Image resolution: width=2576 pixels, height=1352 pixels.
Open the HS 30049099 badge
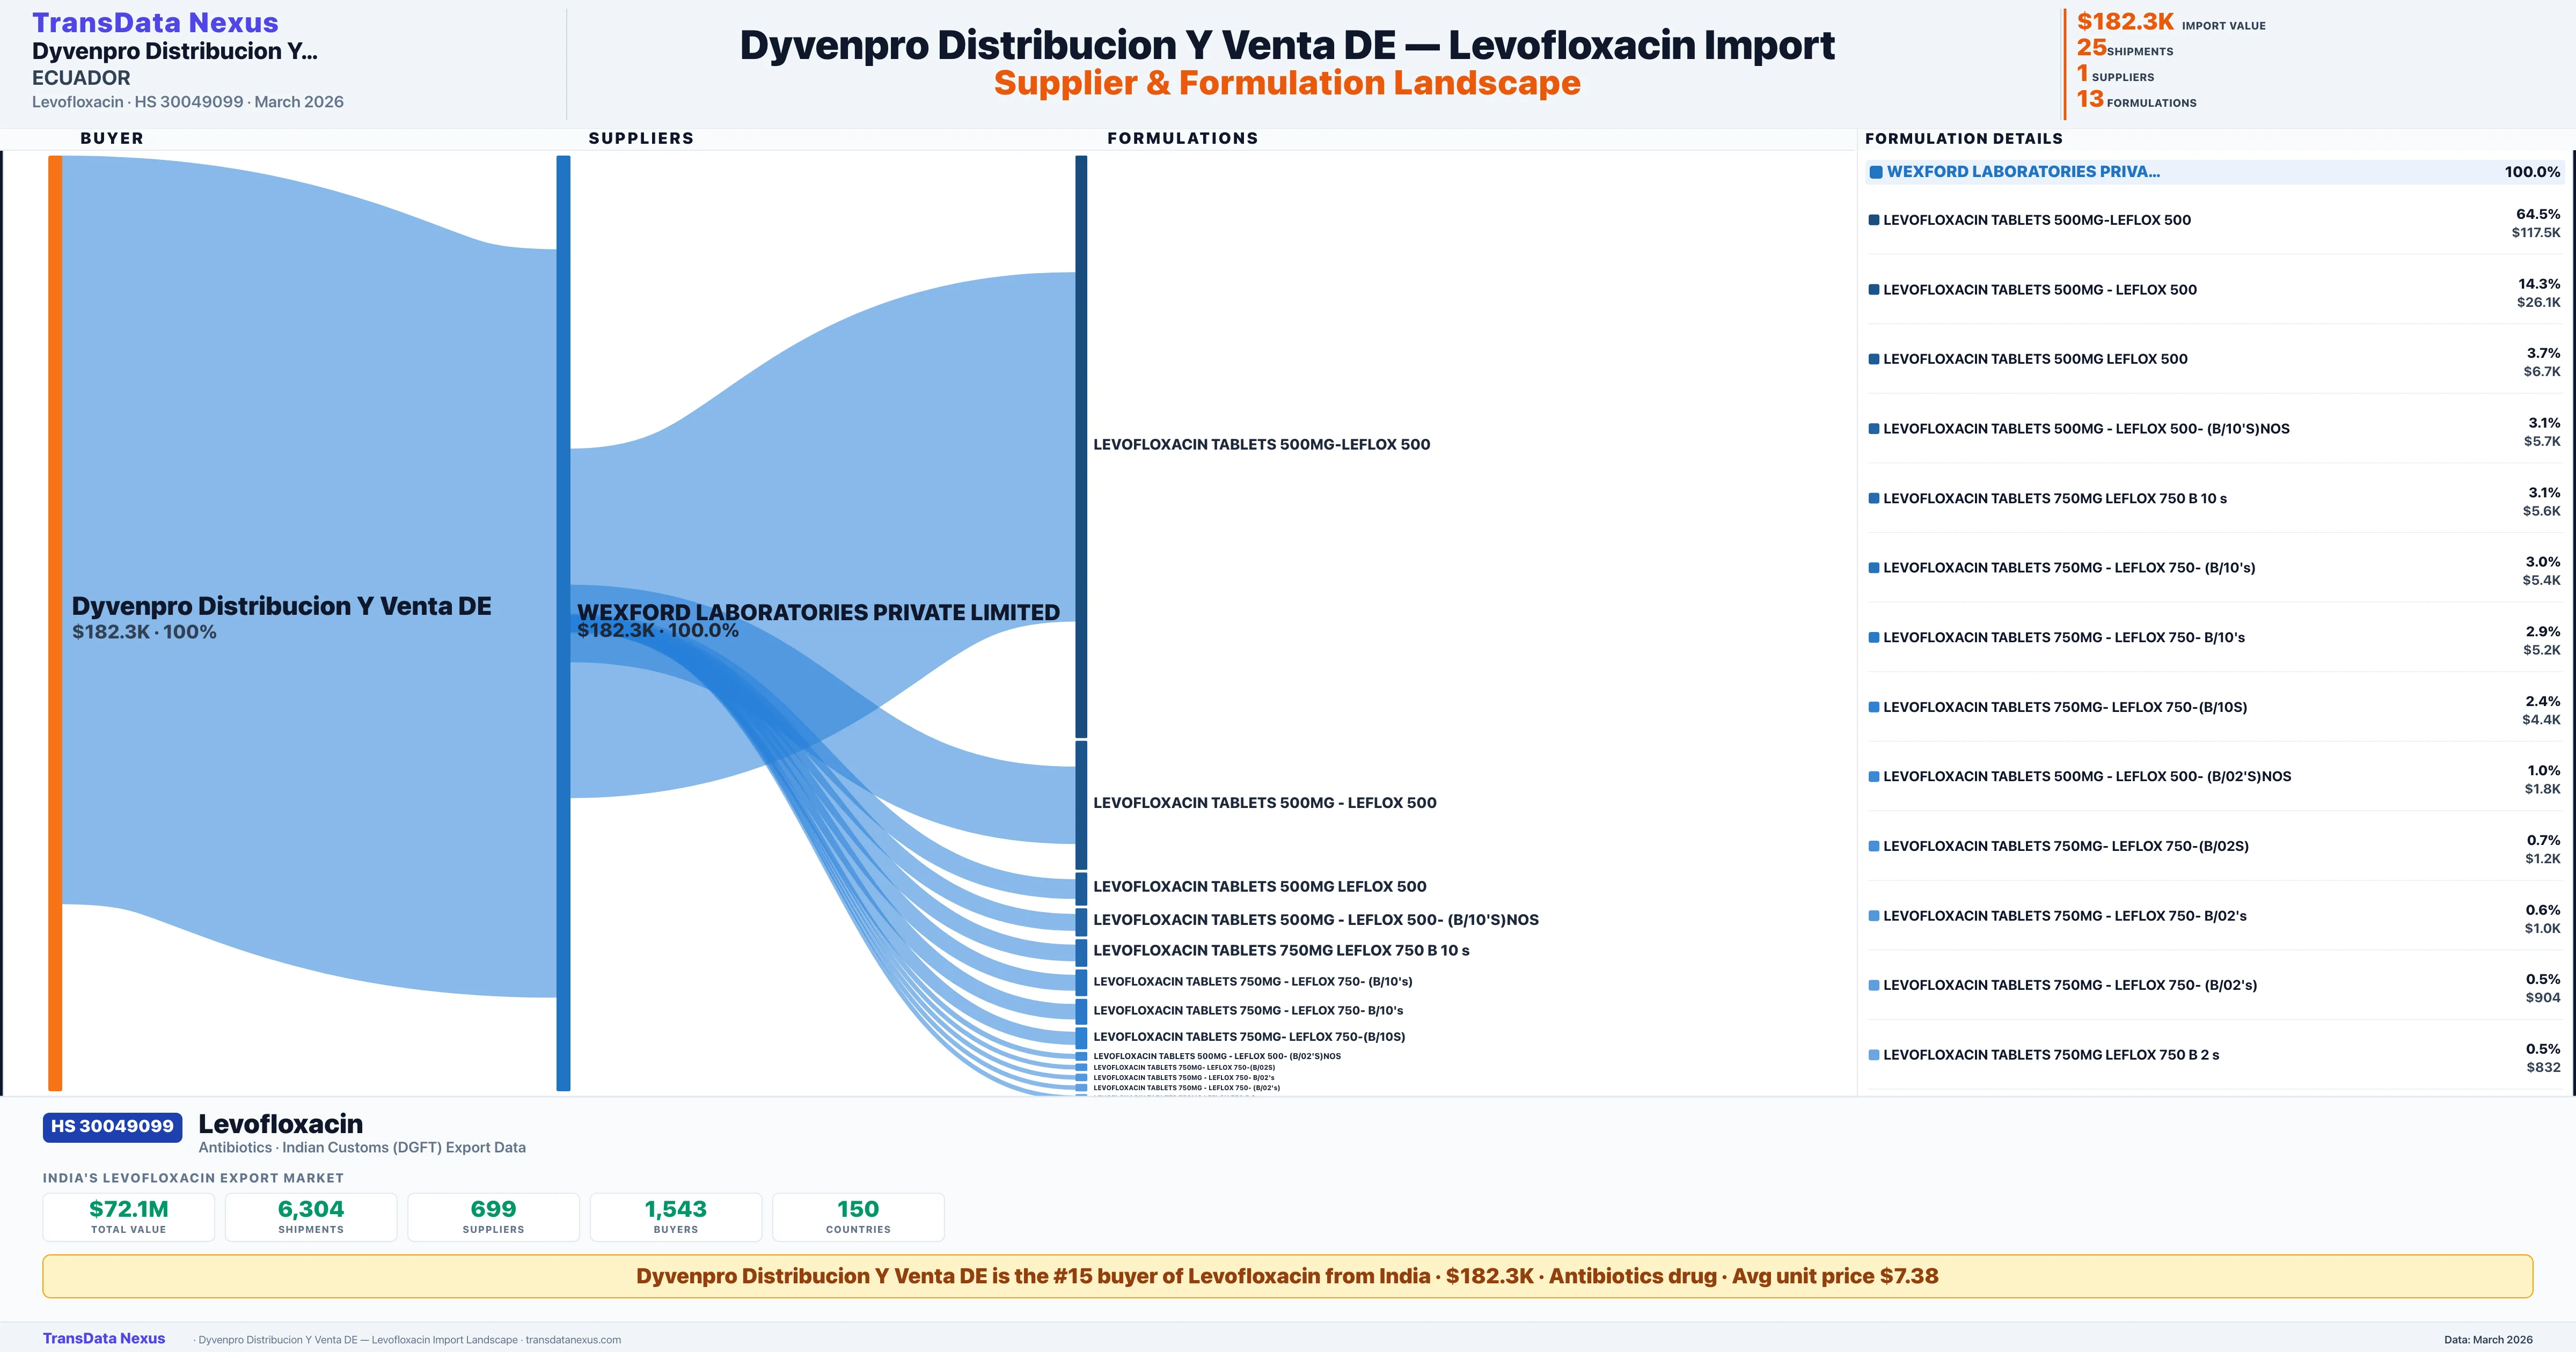coord(112,1126)
